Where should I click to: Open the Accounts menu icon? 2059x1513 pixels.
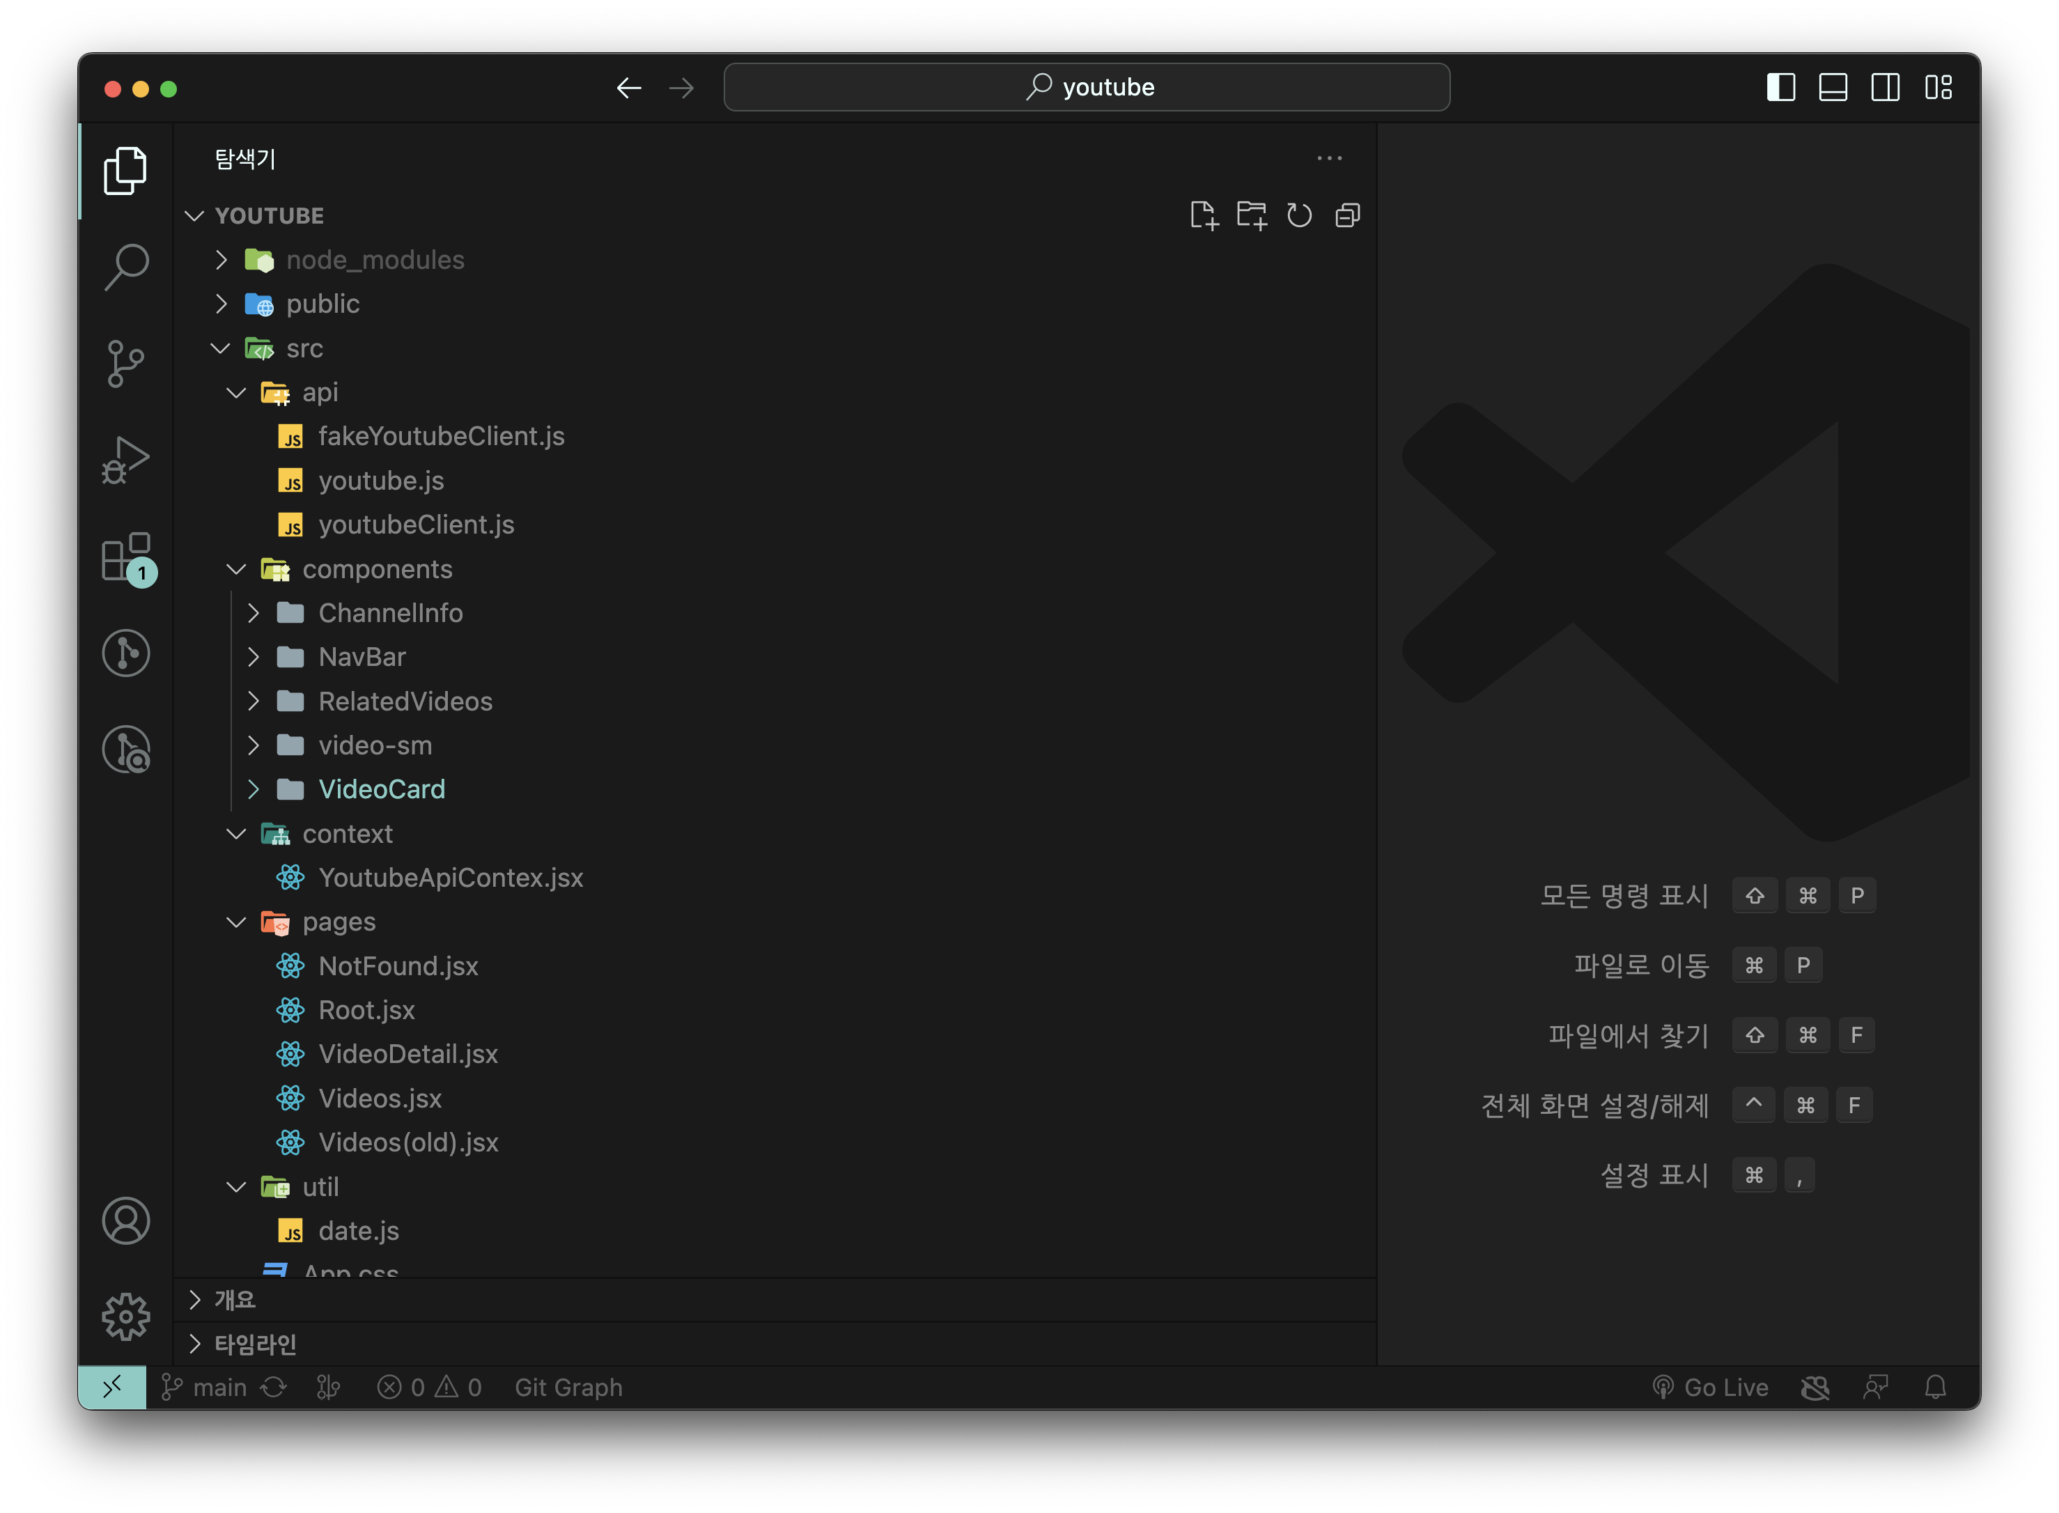coord(125,1221)
